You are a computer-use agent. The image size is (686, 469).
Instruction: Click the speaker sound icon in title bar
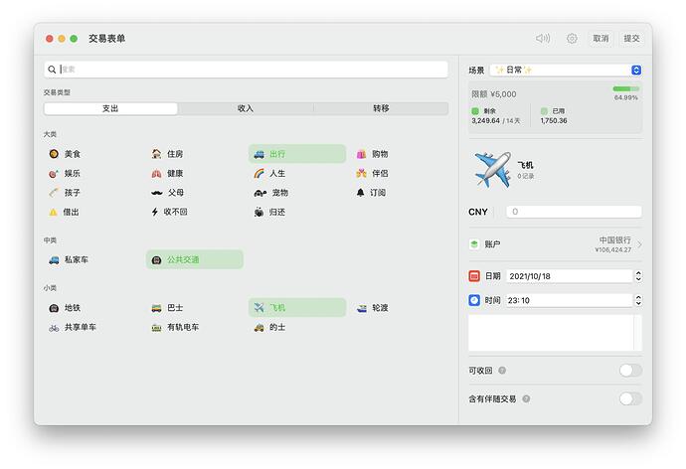click(543, 39)
